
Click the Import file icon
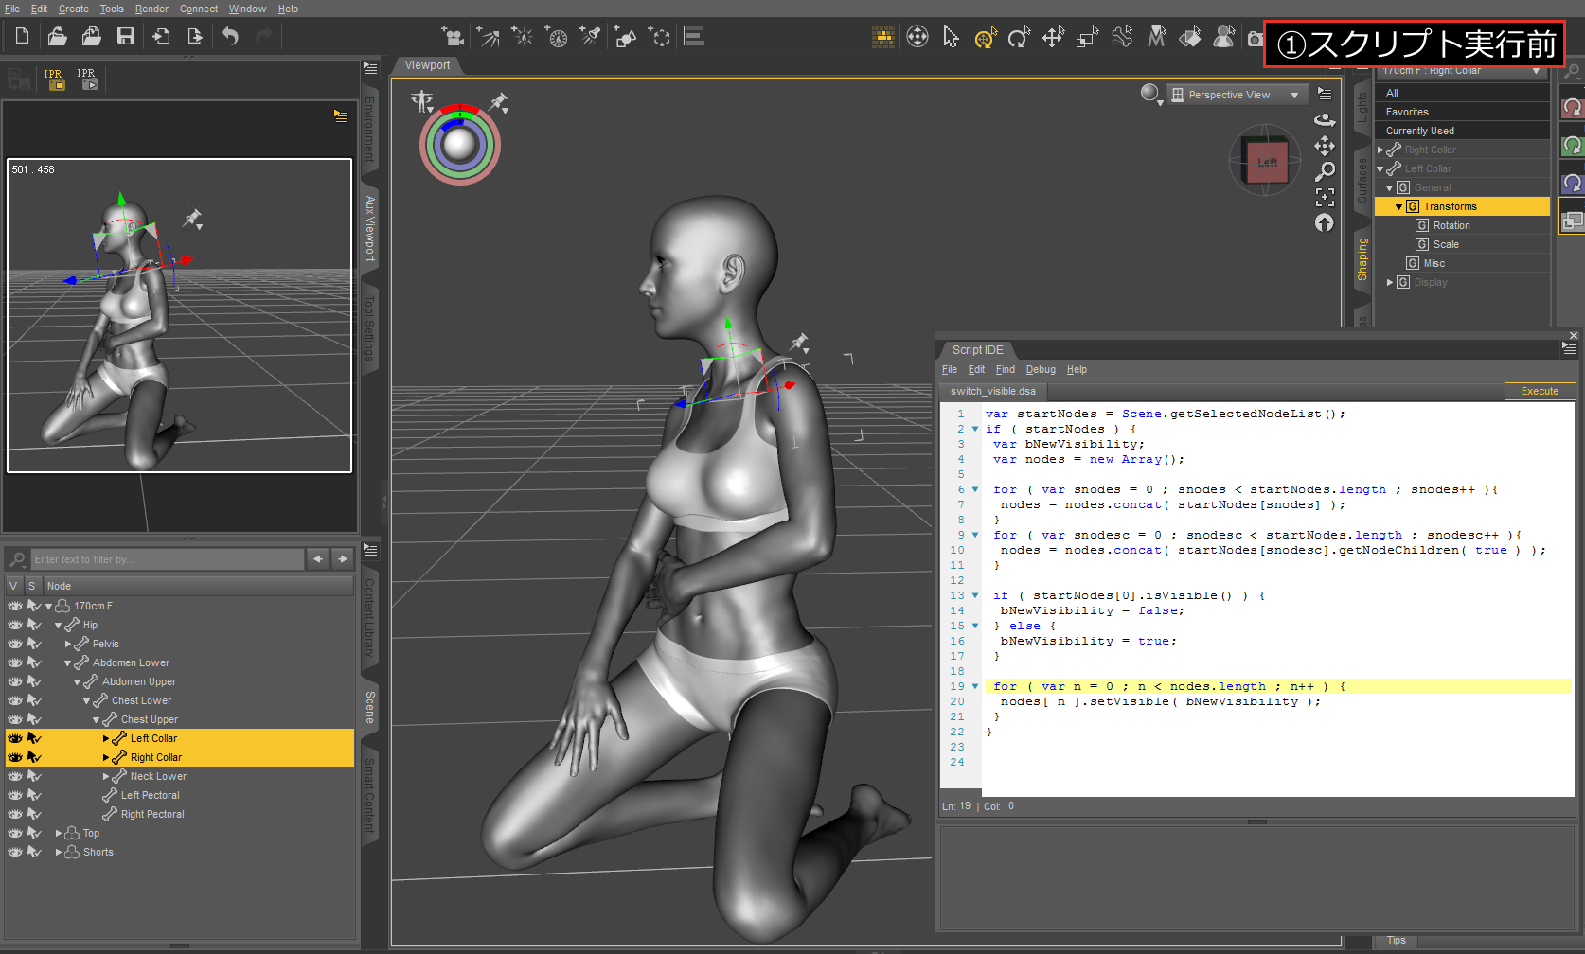coord(161,37)
